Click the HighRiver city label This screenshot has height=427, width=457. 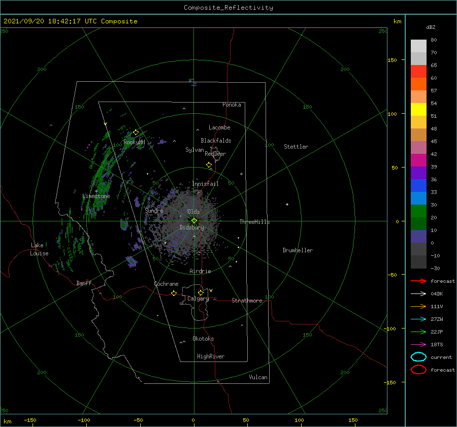pos(211,356)
